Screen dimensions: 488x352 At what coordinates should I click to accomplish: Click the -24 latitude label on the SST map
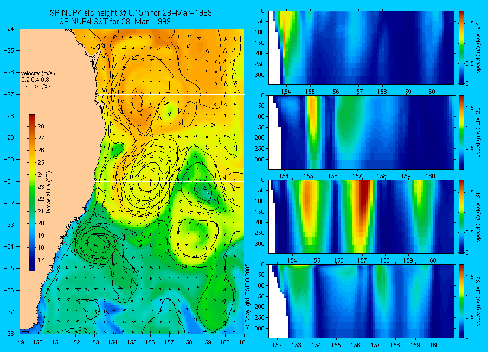(x=9, y=29)
